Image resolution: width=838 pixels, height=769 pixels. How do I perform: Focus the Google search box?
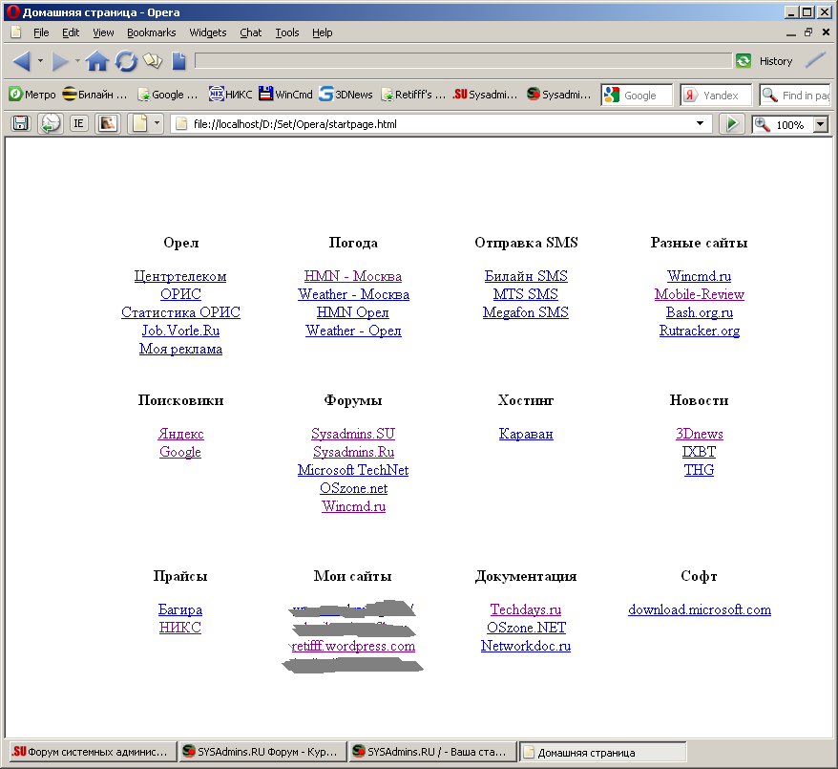tap(637, 96)
